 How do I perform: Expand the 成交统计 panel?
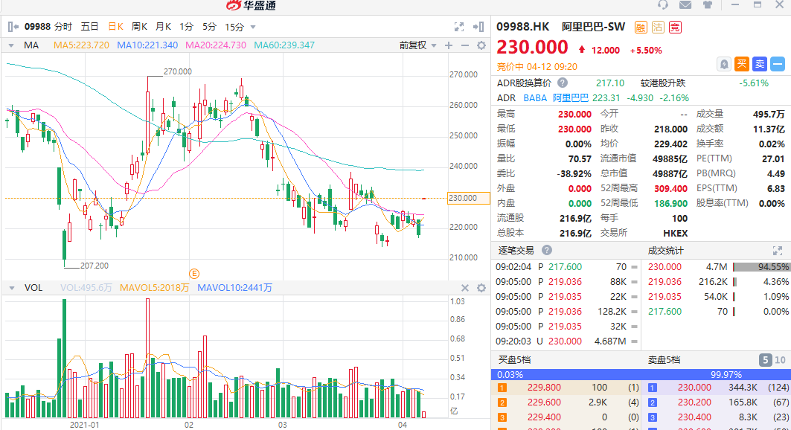coord(777,251)
